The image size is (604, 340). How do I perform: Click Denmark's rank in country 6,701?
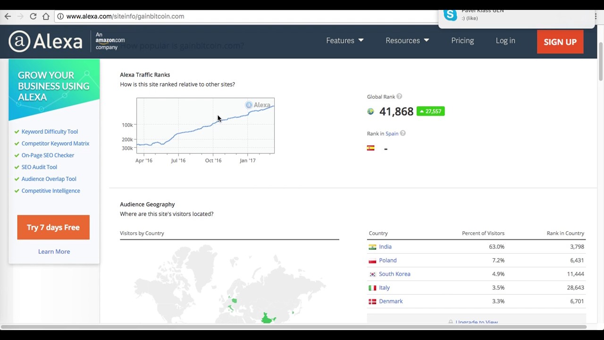(577, 302)
